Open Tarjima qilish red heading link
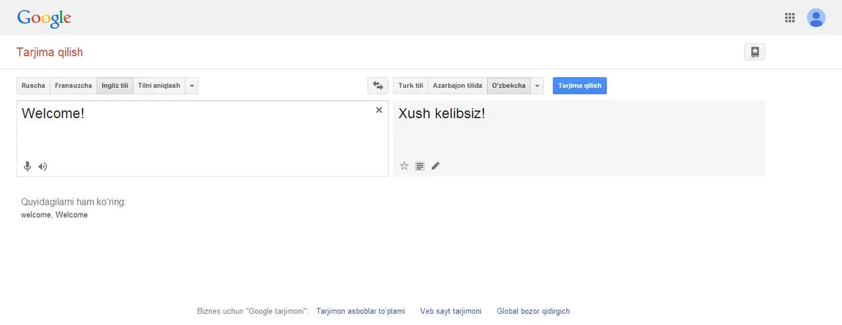This screenshot has height=325, width=842. (50, 53)
